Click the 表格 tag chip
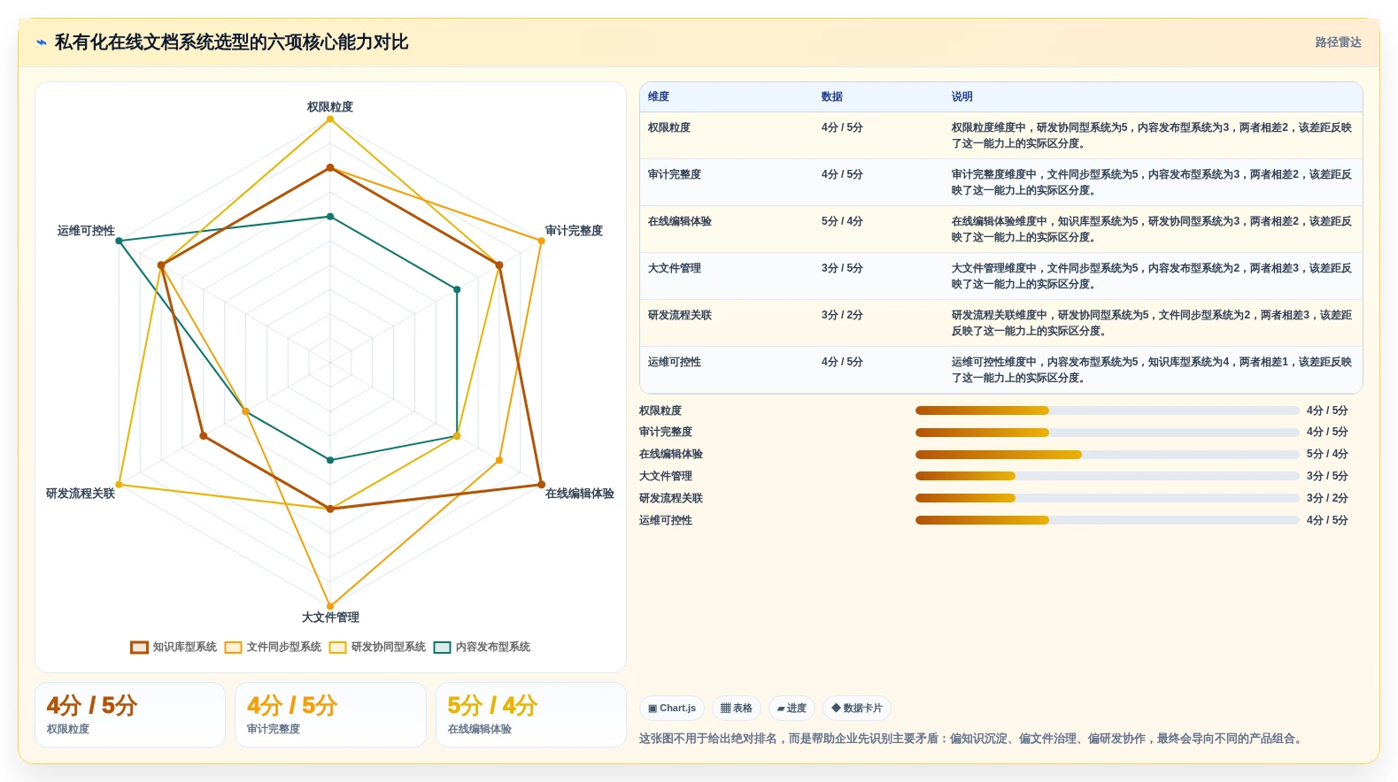Viewport: 1398px width, 782px height. click(737, 708)
